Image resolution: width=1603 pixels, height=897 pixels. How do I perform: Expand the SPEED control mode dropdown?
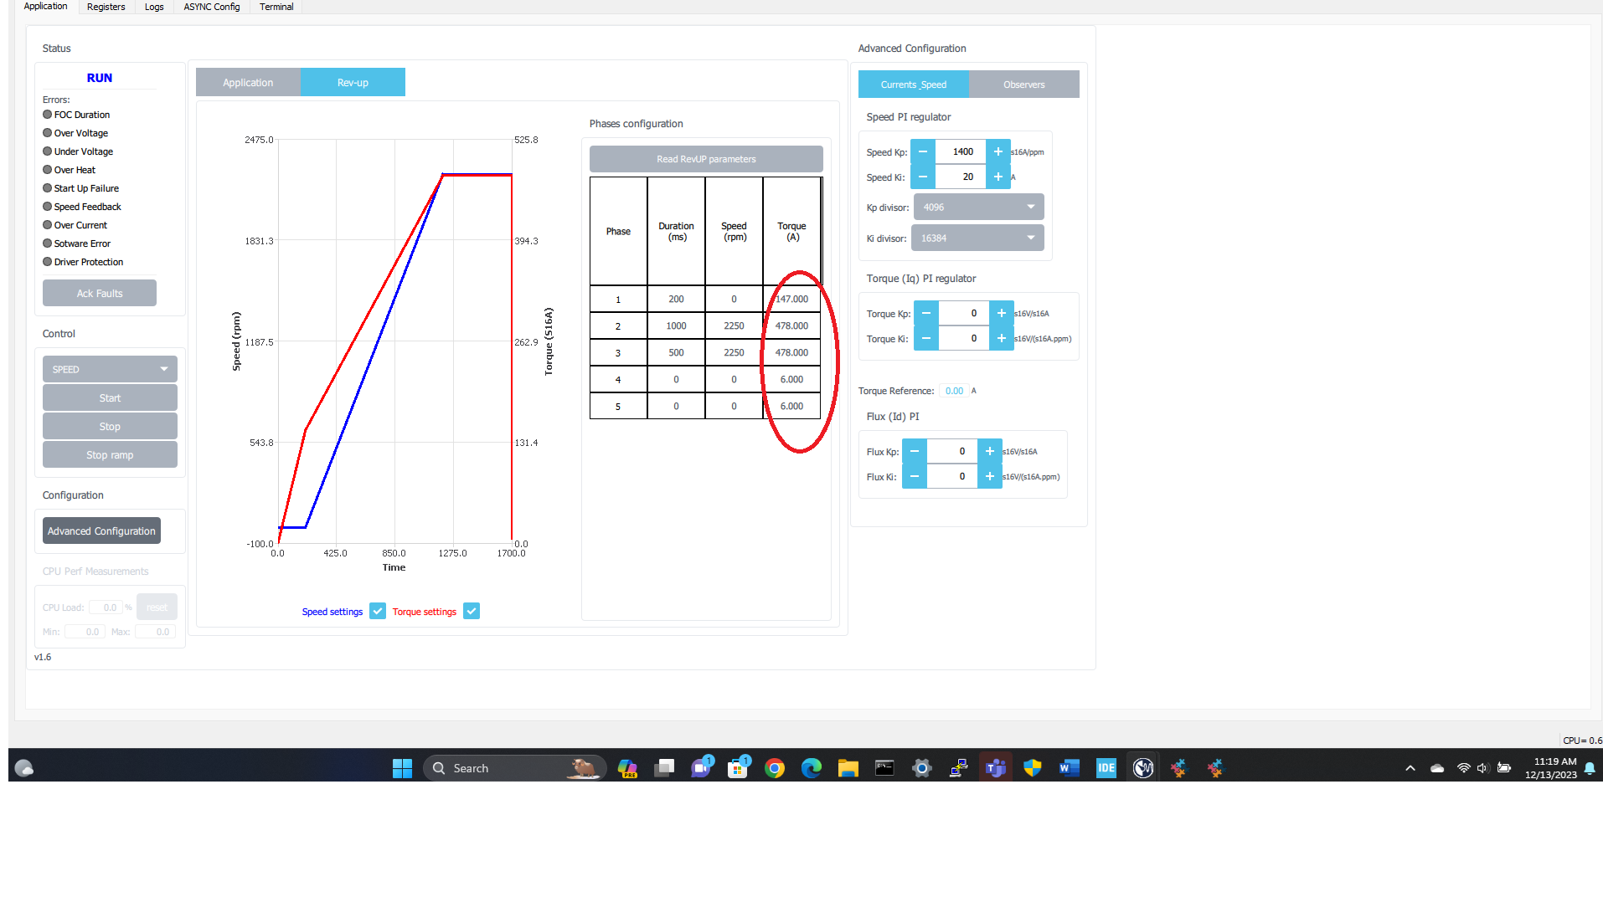(x=110, y=369)
